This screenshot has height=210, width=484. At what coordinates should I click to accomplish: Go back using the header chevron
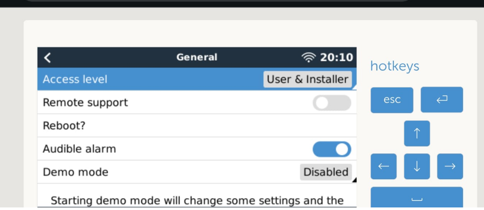[x=48, y=58]
